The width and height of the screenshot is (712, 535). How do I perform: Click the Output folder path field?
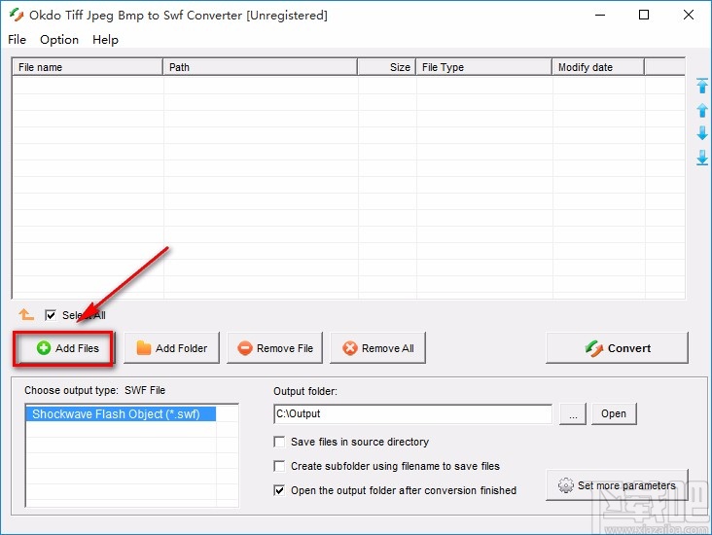pyautogui.click(x=412, y=413)
